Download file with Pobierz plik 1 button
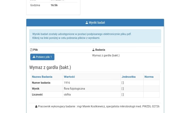The image size is (185, 113). (42, 57)
